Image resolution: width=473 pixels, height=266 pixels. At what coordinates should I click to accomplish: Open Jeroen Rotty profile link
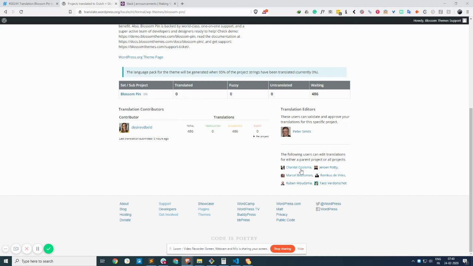328,167
